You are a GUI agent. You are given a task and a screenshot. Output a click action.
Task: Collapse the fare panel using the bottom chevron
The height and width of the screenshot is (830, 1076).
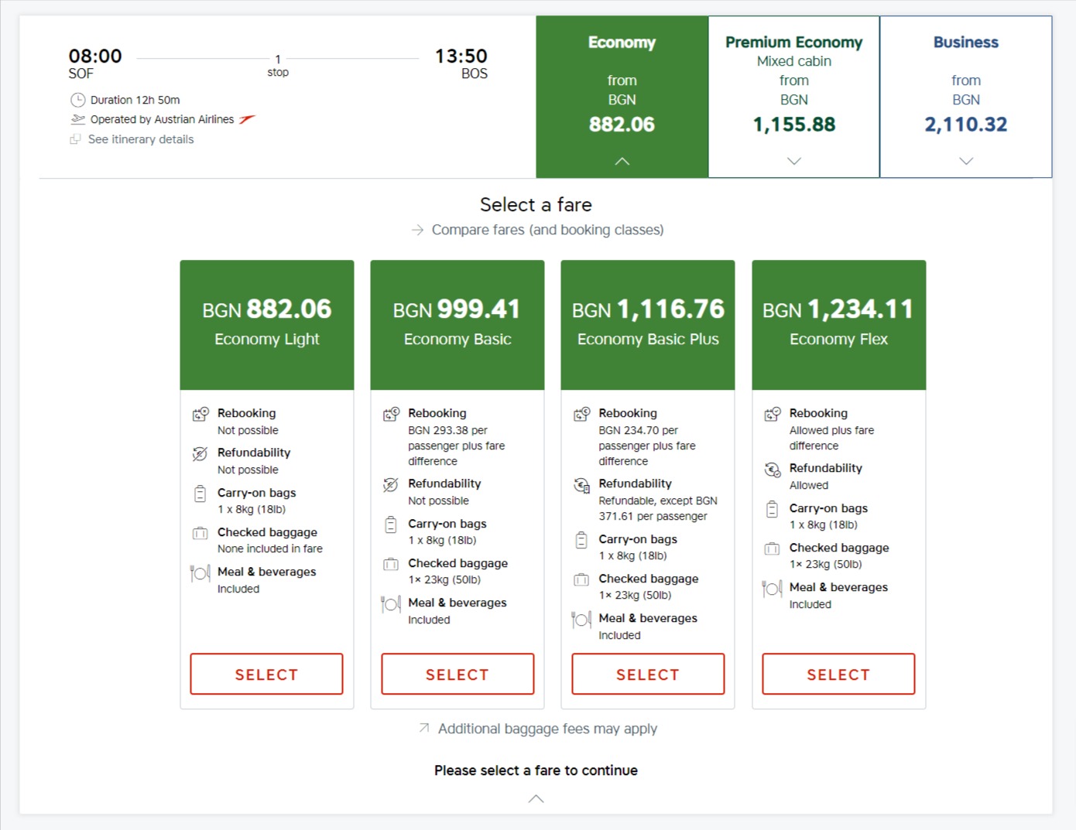click(536, 798)
